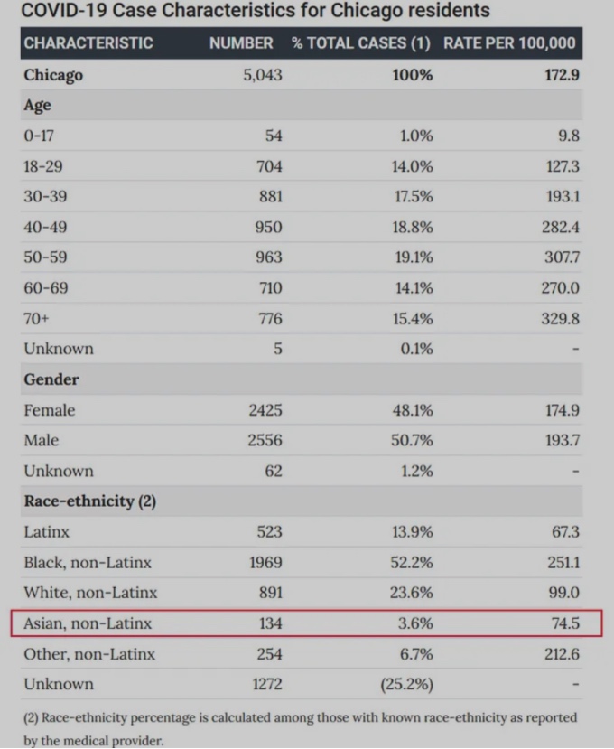Click the CHARACTERISTIC column header
The width and height of the screenshot is (614, 749).
(88, 43)
